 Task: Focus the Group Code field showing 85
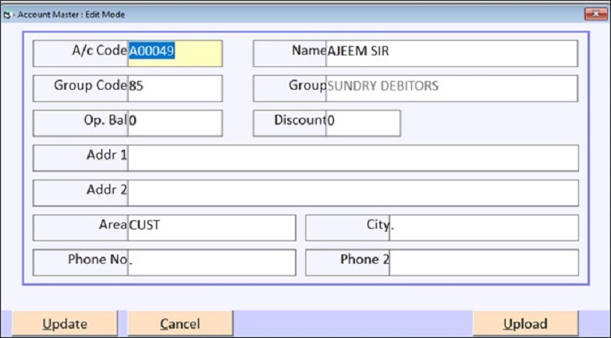(176, 88)
